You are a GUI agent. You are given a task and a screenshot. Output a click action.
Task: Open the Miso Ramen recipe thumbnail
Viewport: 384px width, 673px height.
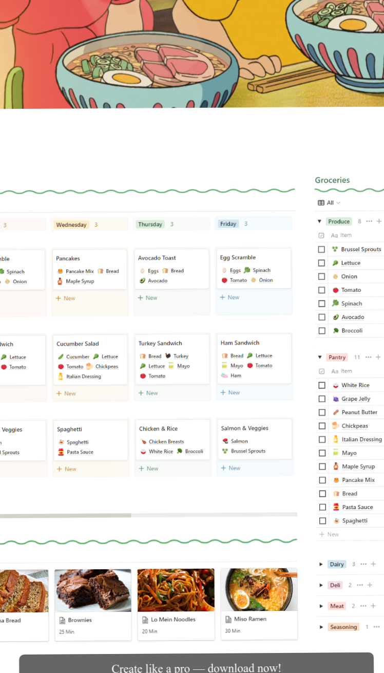pos(259,589)
